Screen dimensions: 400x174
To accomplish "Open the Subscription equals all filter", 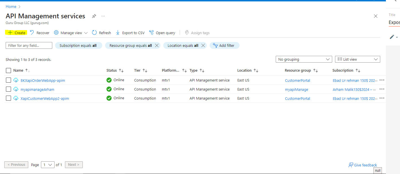I will (78, 45).
